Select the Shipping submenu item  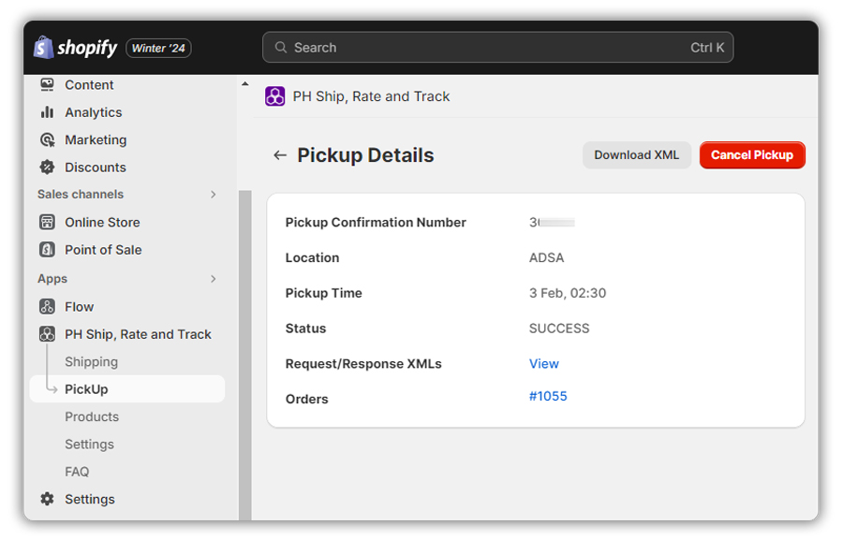(91, 361)
